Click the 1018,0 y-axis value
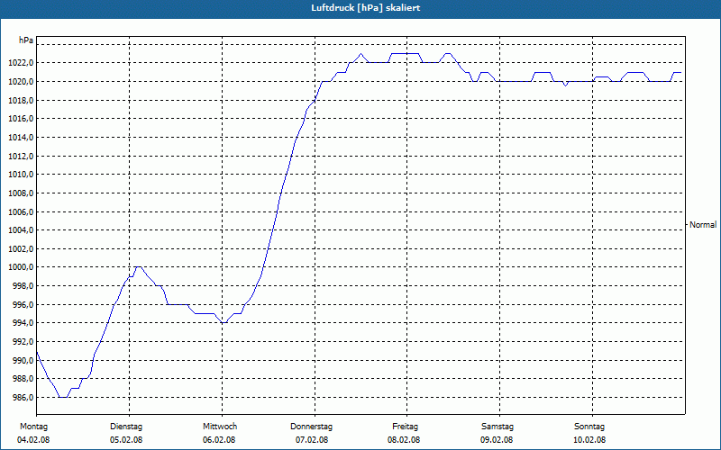 21,100
